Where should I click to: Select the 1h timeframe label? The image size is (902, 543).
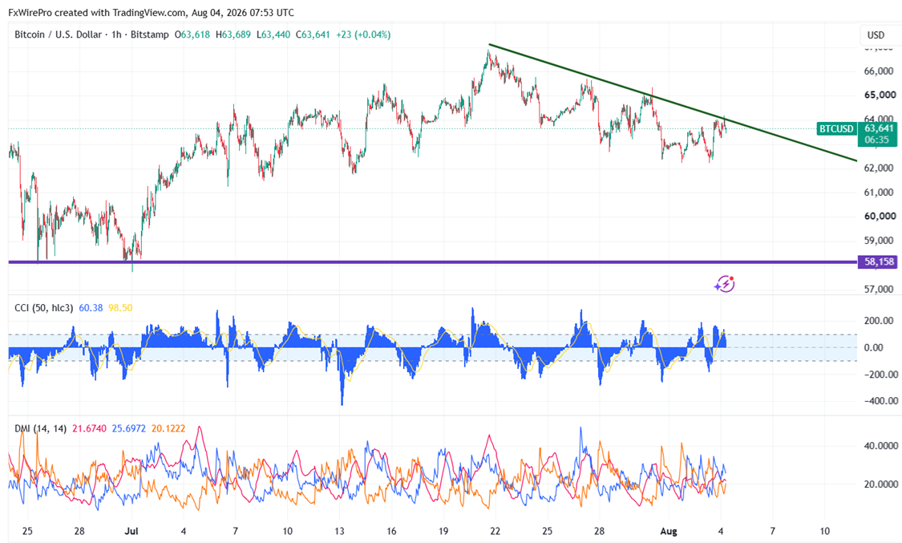pos(116,34)
